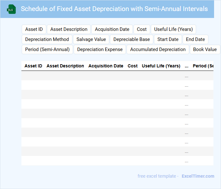
Task: Select the Period (Semi-Annual) tag
Action: click(x=48, y=49)
